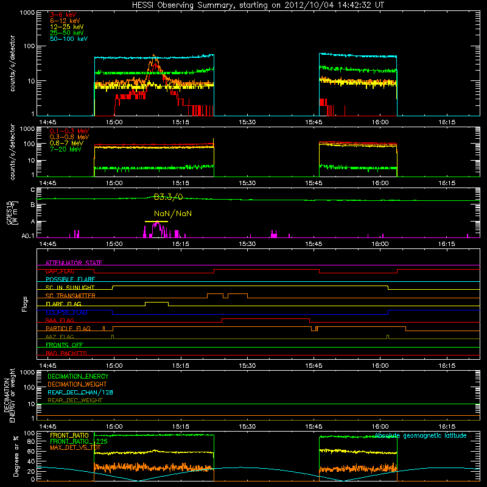Select the '6-12 keV' legend label
Image resolution: width=487 pixels, height=487 pixels.
pyautogui.click(x=65, y=21)
